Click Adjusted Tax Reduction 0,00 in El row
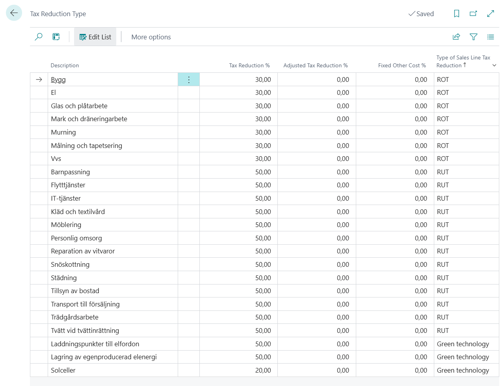 343,92
